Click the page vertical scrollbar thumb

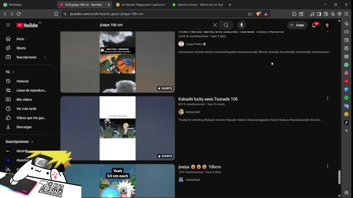339,177
